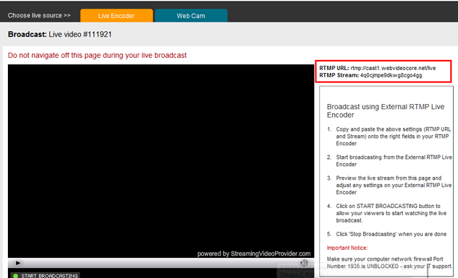Viewport: 458px width, 278px height.
Task: Click the START BROADCASTING button
Action: tap(46, 275)
